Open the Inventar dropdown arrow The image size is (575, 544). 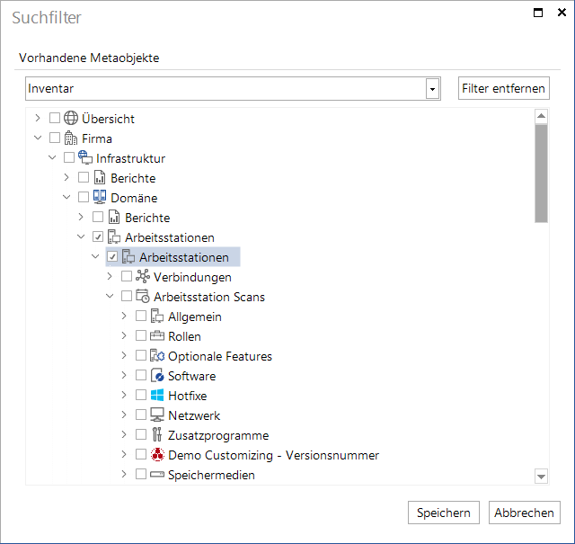(x=432, y=89)
